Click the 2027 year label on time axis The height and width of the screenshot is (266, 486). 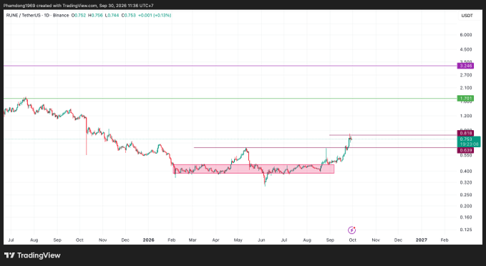421,240
